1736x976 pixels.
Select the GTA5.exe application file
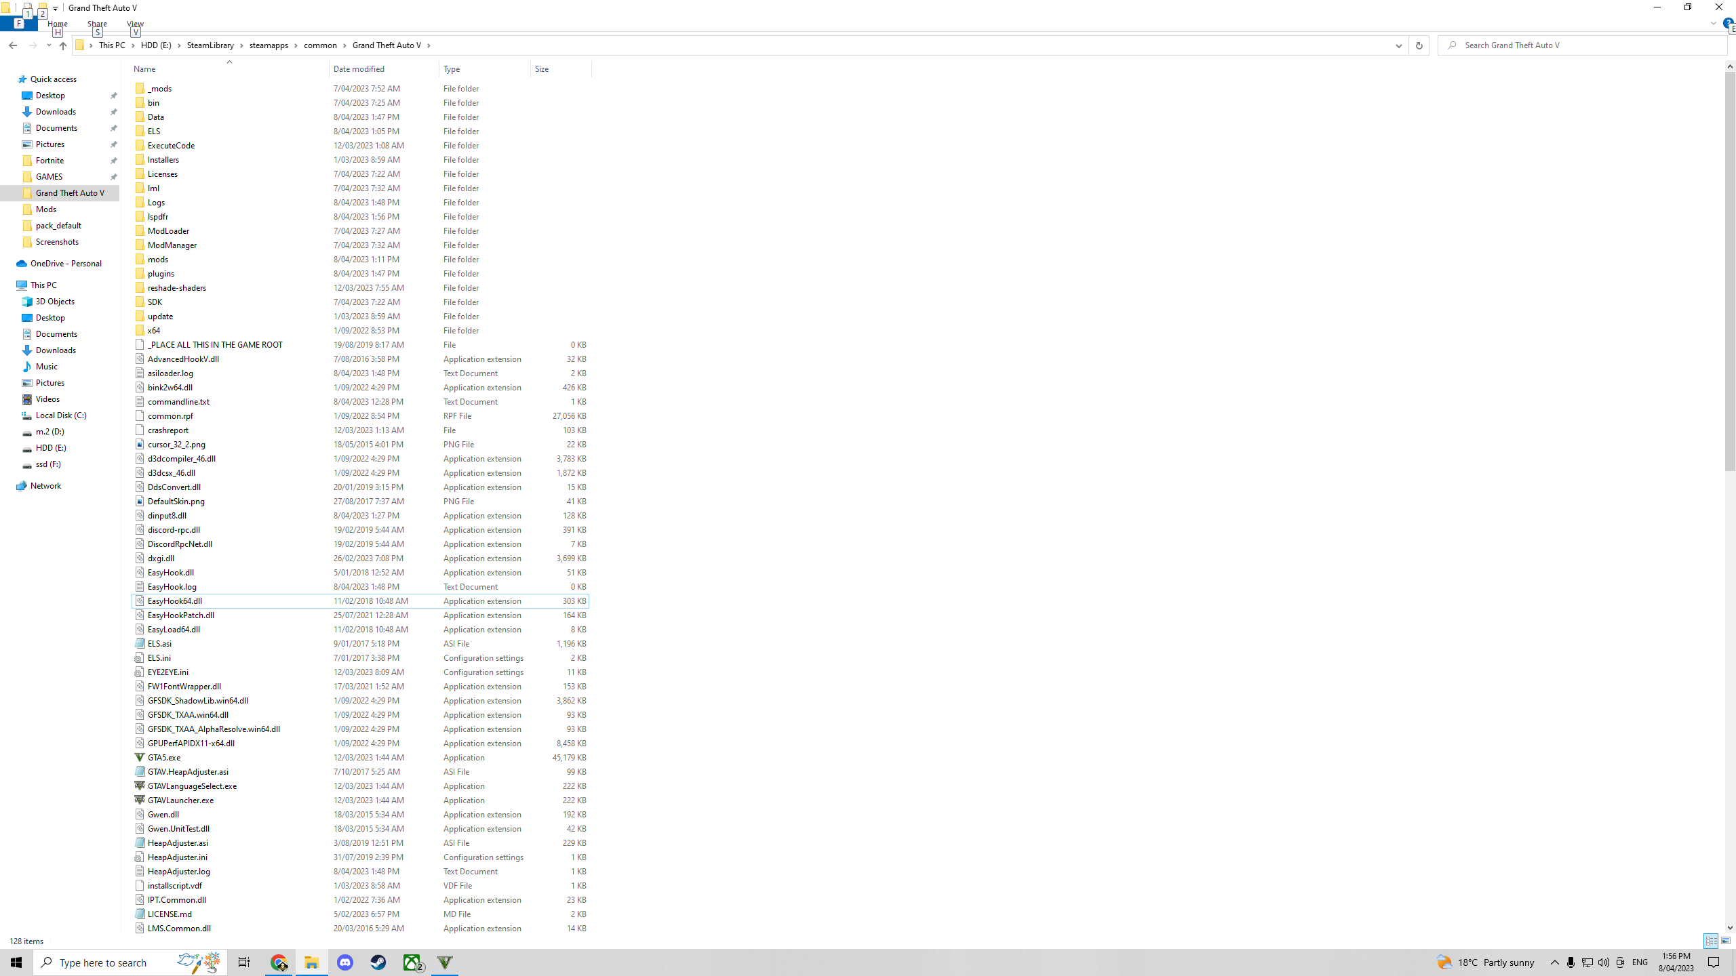point(164,758)
